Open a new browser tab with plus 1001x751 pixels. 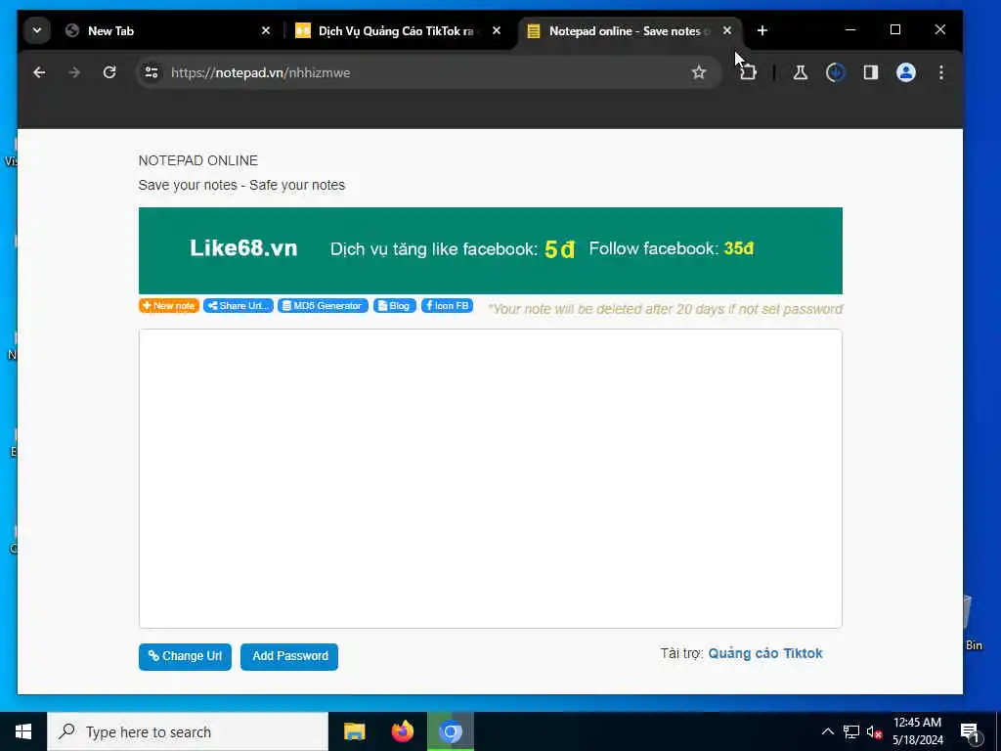coord(762,30)
